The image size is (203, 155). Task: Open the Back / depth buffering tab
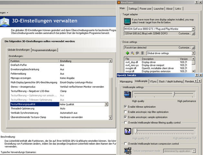click(x=171, y=81)
